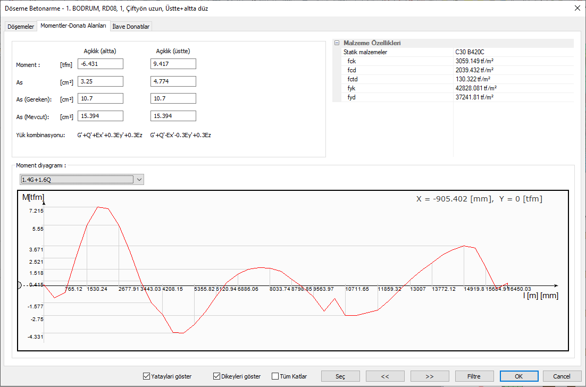
Task: Uncheck the Dikeyleri göster checkbox
Action: pyautogui.click(x=217, y=376)
